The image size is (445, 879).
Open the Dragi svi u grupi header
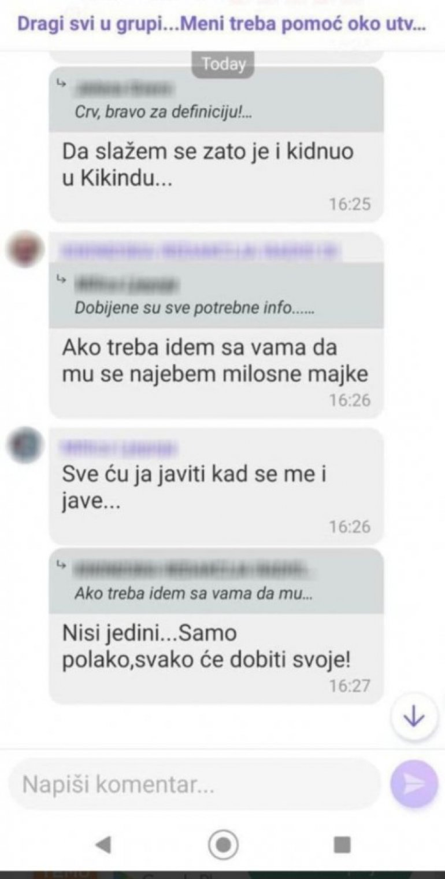pyautogui.click(x=222, y=26)
